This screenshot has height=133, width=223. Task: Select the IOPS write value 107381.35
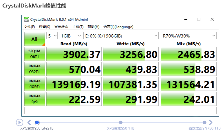[x=131, y=84]
